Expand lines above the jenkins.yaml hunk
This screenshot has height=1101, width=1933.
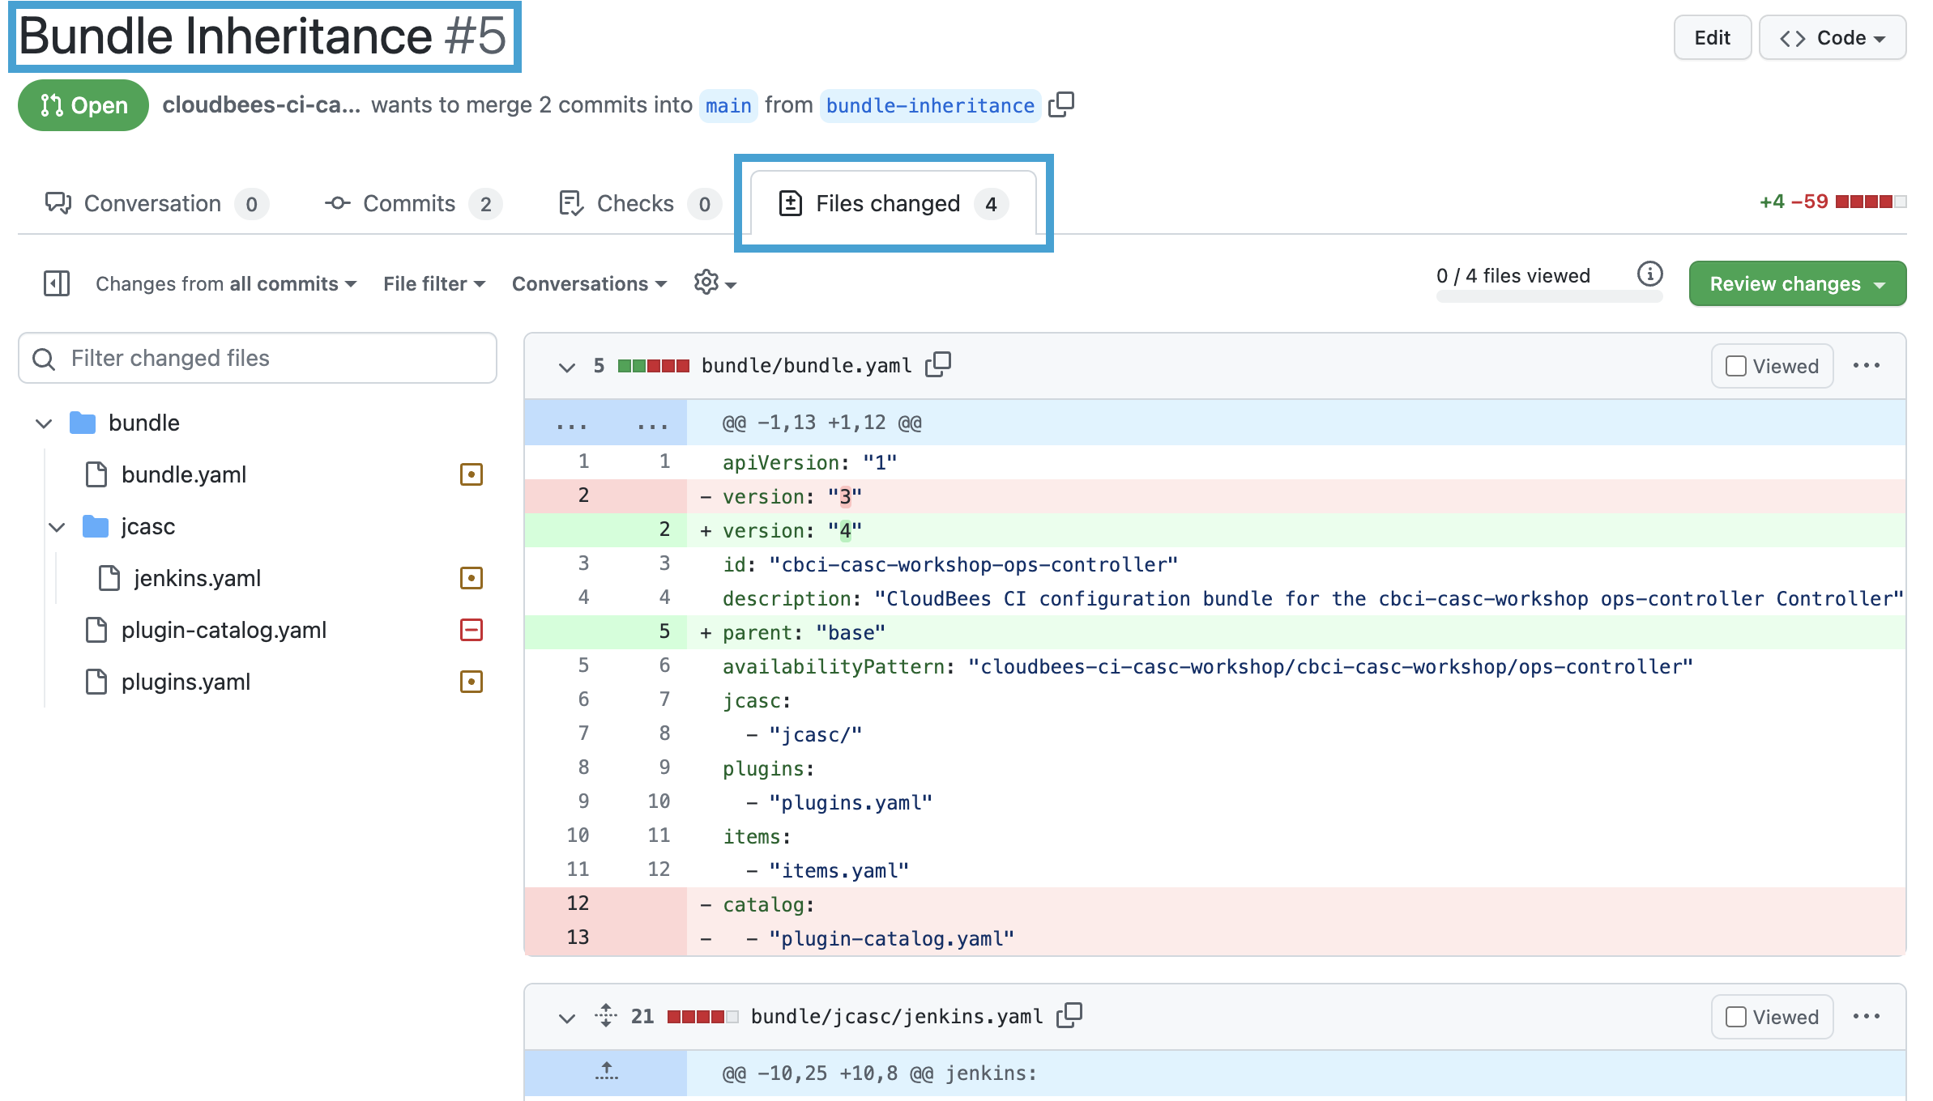click(606, 1073)
